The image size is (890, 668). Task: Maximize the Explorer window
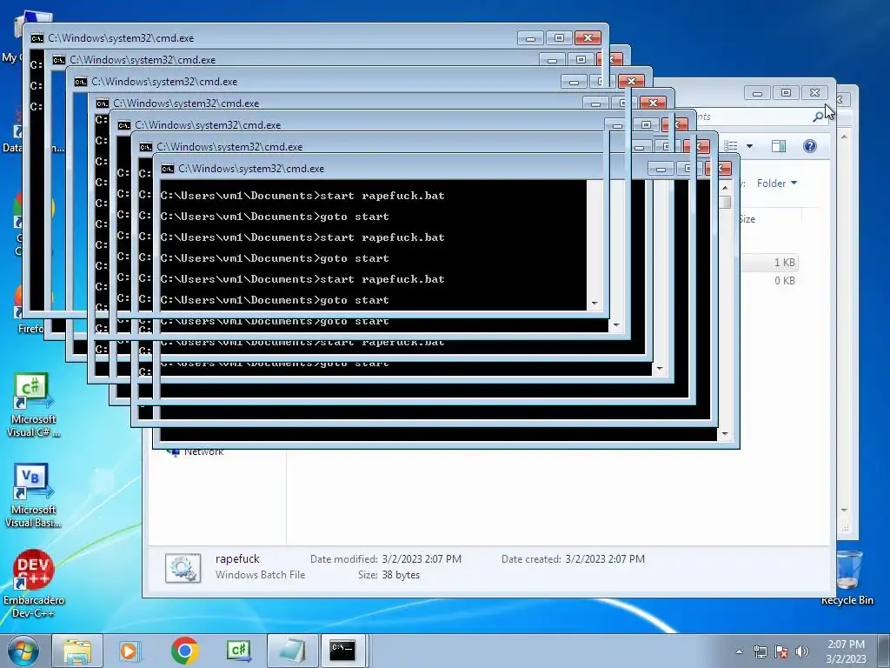[x=786, y=92]
